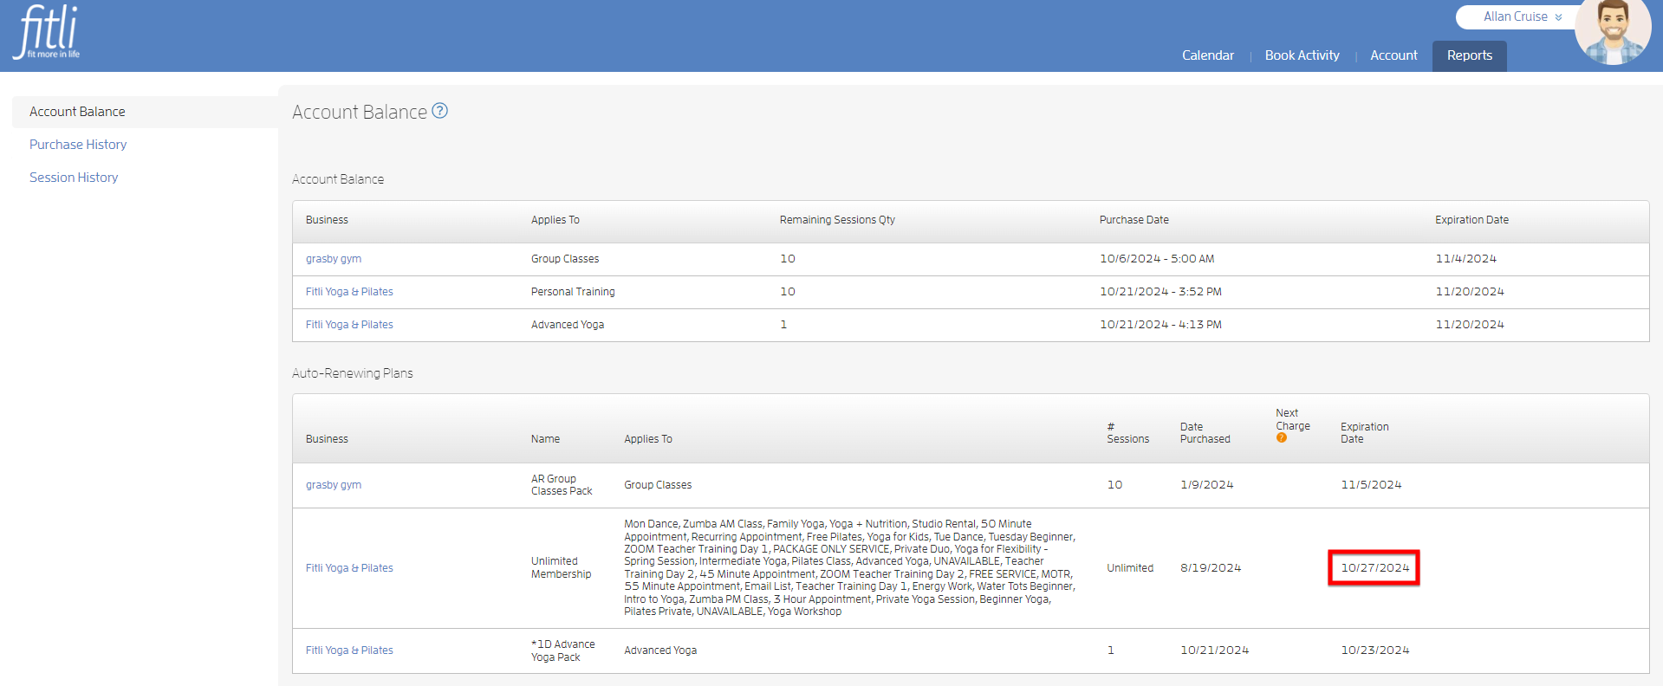Click the Fitli logo
1663x686 pixels.
47,32
